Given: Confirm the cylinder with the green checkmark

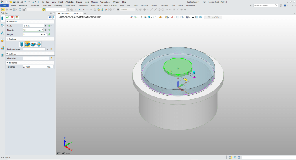Looking at the screenshot, I should coord(8,17).
